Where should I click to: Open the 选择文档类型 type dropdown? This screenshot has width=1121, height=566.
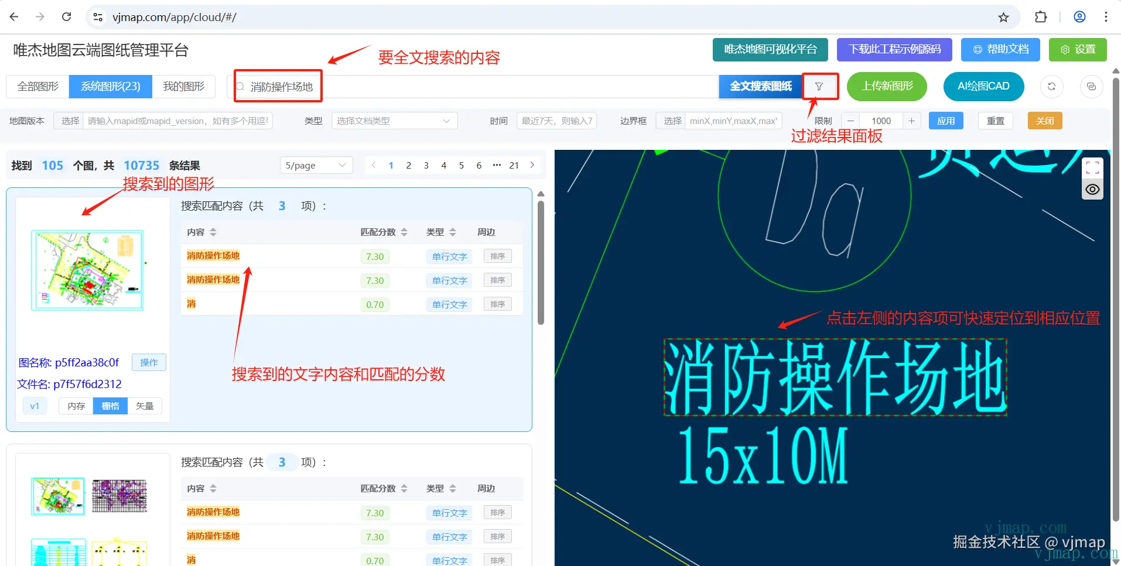pos(394,121)
